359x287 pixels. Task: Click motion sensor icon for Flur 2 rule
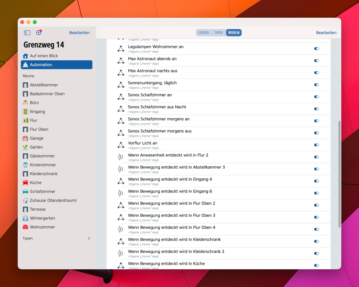click(121, 157)
